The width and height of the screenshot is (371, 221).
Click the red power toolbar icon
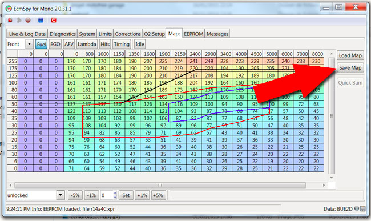pyautogui.click(x=54, y=21)
